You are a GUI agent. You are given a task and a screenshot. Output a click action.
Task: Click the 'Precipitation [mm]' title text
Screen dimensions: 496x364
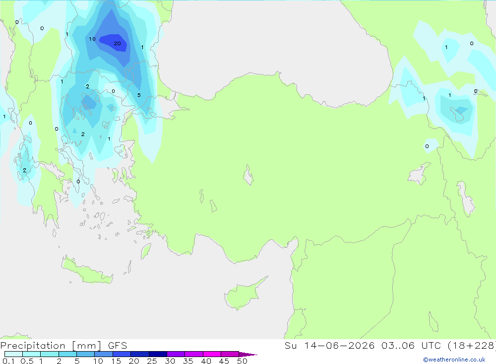pos(51,346)
